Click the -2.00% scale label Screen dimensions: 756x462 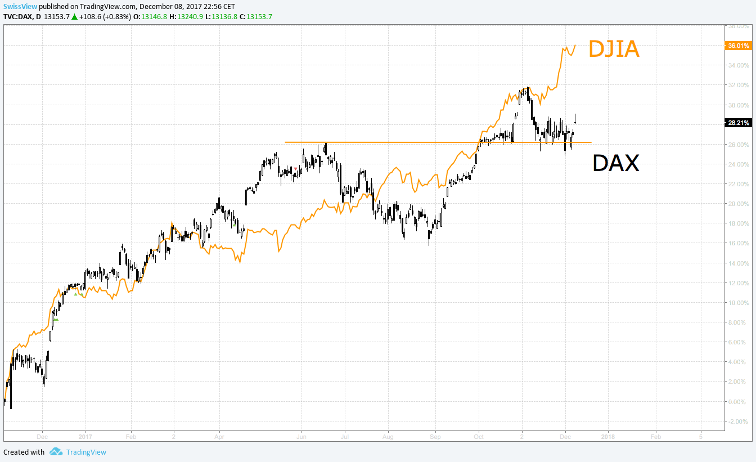click(x=738, y=421)
